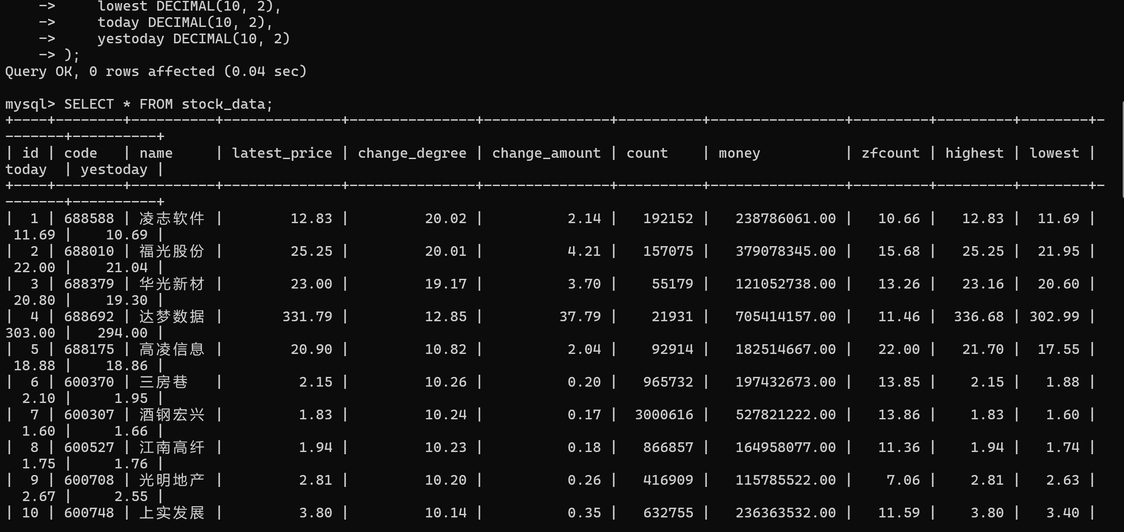1124x532 pixels.
Task: Click money value 379078345.00
Action: point(786,251)
